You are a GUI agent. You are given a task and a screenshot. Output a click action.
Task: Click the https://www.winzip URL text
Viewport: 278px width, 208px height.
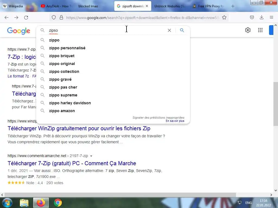pyautogui.click(x=22, y=121)
